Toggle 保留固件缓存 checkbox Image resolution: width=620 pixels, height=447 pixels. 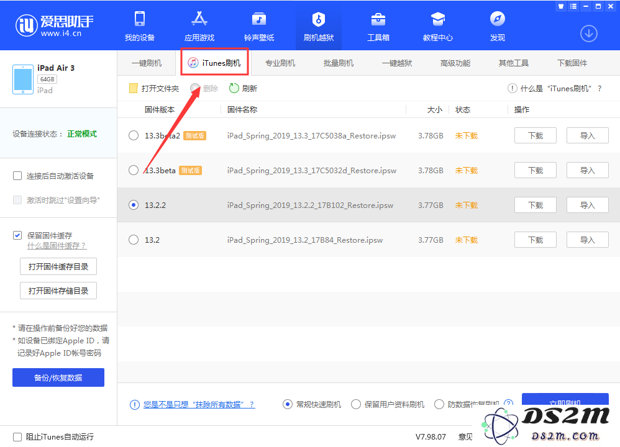(x=17, y=235)
